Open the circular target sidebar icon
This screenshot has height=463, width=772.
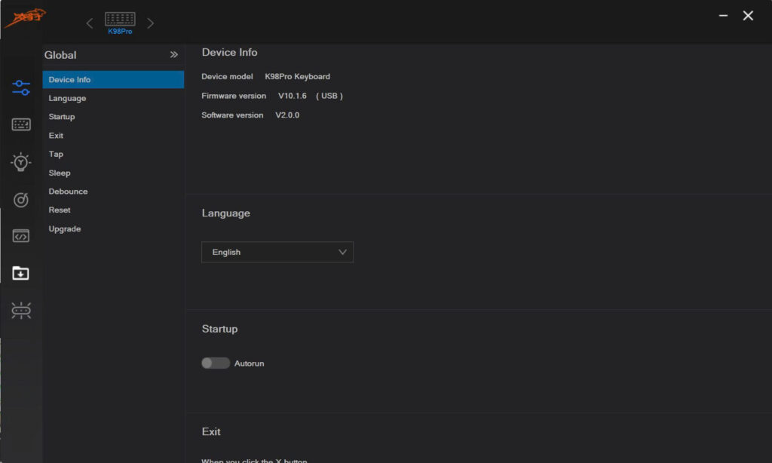pyautogui.click(x=20, y=200)
